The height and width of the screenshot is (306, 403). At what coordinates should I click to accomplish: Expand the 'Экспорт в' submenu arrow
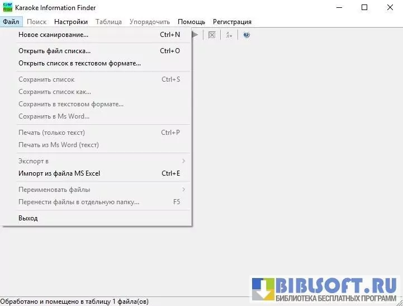click(x=183, y=161)
